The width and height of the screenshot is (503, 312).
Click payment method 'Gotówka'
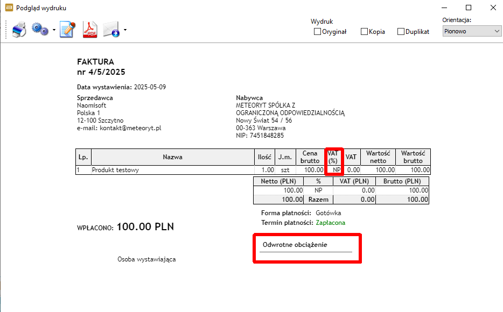(x=328, y=213)
